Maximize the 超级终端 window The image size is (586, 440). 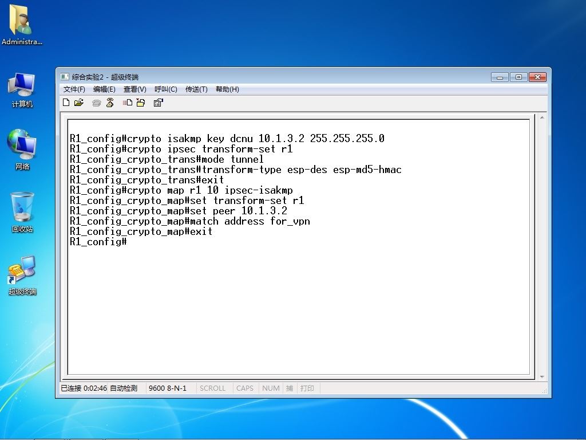518,77
